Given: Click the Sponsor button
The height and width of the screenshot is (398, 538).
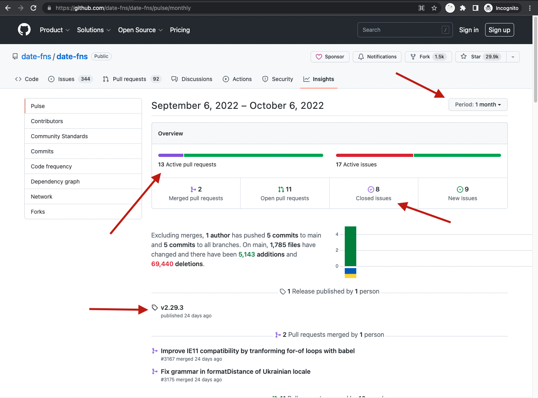Looking at the screenshot, I should (x=330, y=57).
